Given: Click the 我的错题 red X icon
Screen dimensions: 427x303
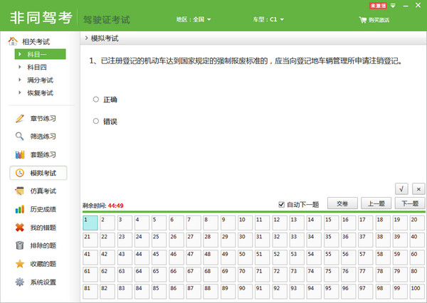Looking at the screenshot, I should tap(19, 228).
